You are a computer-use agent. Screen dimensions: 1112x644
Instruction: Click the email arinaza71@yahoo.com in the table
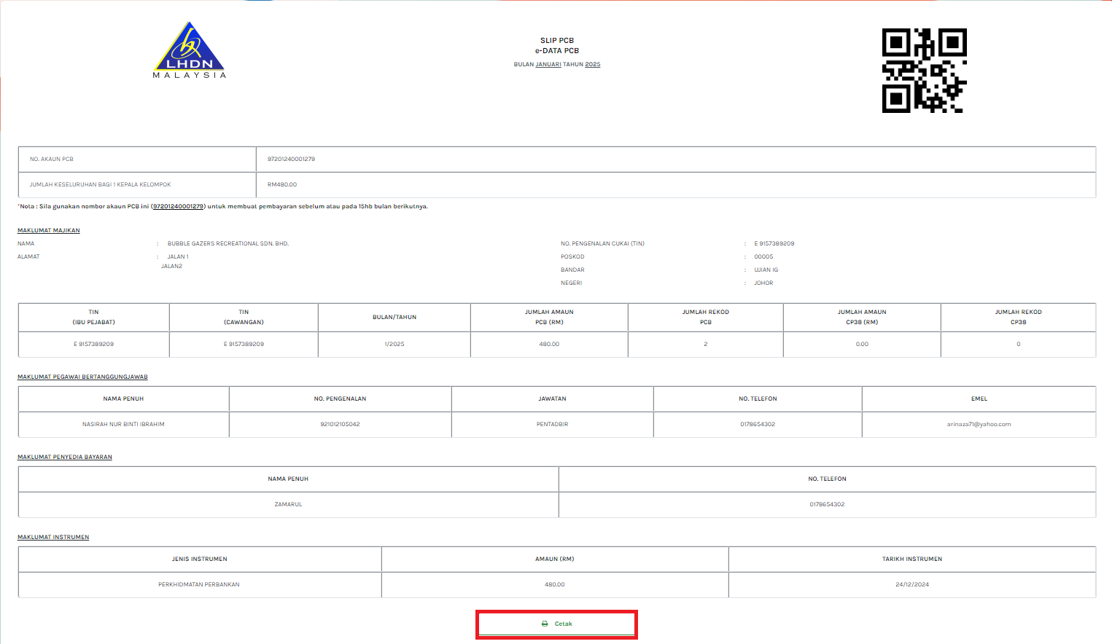click(x=979, y=424)
